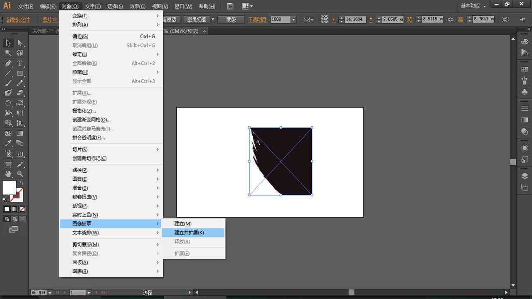Screen dimensions: 532x299
Task: Select the Artboard tool
Action: (8, 164)
